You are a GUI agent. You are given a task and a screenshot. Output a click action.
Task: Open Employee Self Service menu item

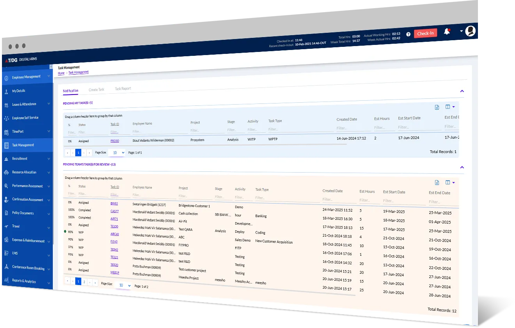click(x=25, y=118)
